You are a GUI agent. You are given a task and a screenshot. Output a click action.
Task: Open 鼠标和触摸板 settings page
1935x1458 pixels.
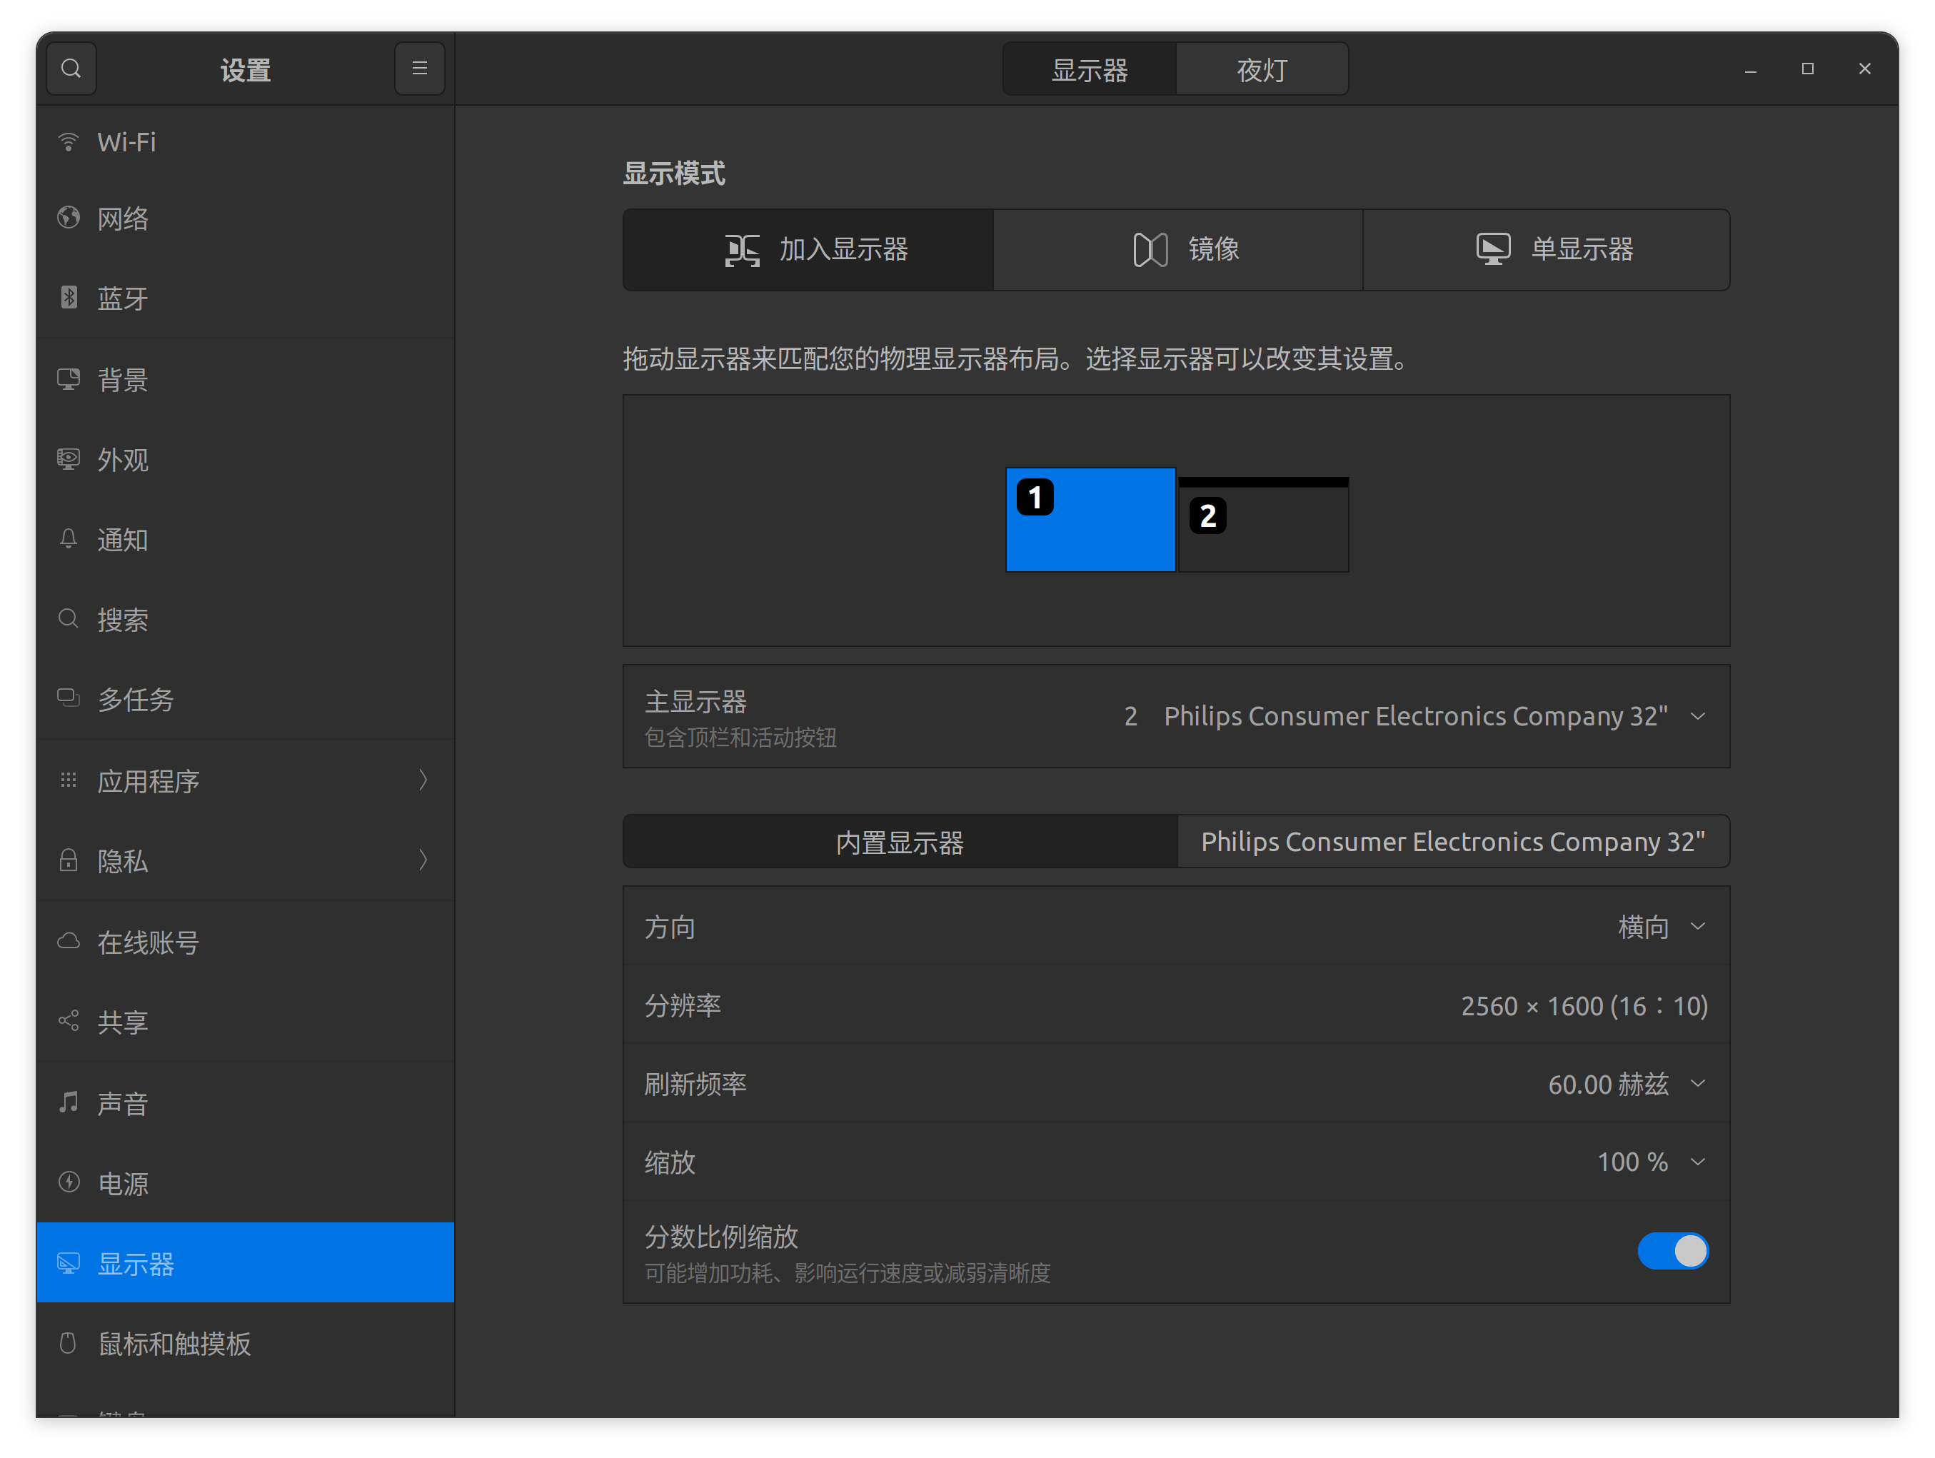pos(245,1344)
